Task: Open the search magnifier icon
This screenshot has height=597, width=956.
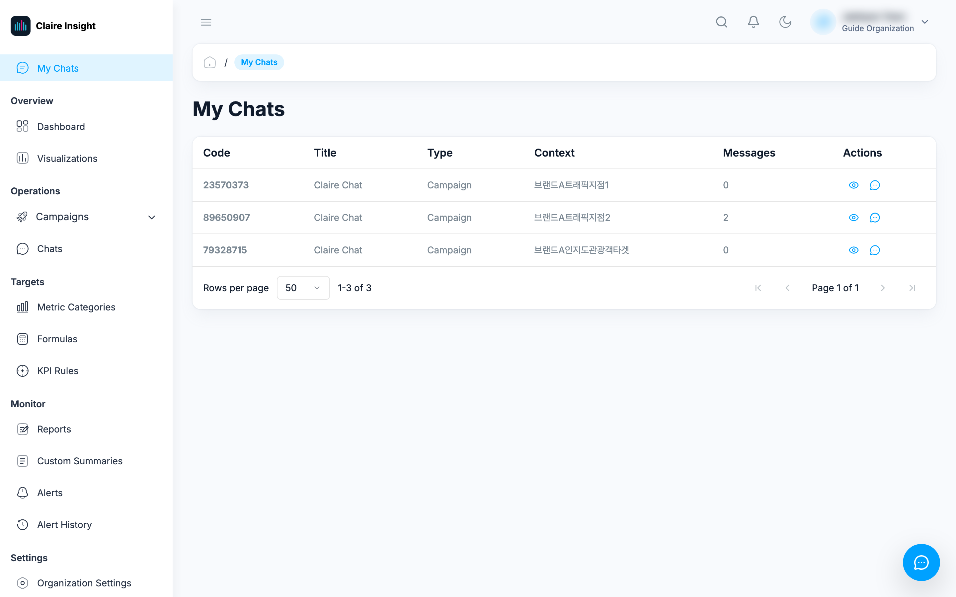Action: (721, 22)
